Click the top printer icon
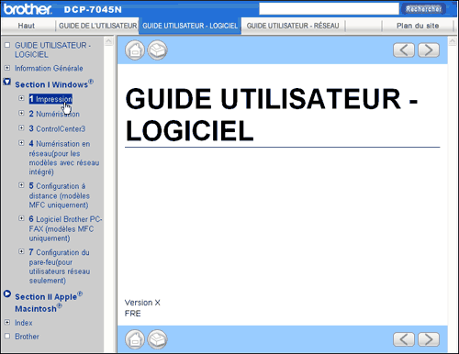The height and width of the screenshot is (354, 459). [158, 50]
